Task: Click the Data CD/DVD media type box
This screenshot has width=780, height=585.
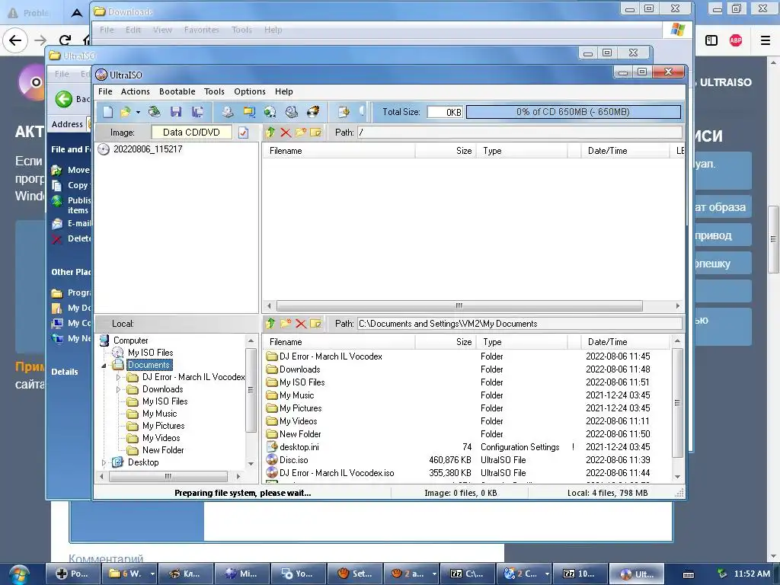Action: [191, 133]
